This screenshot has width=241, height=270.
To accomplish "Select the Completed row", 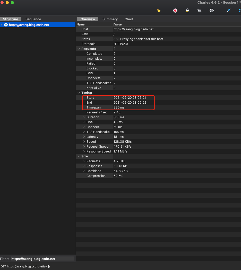I will (x=158, y=54).
